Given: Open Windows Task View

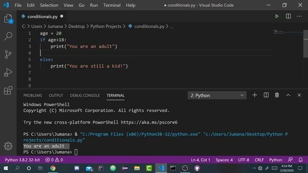Looking at the screenshot, I should click(40, 168).
